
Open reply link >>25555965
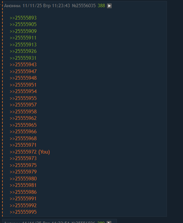(x=23, y=125)
